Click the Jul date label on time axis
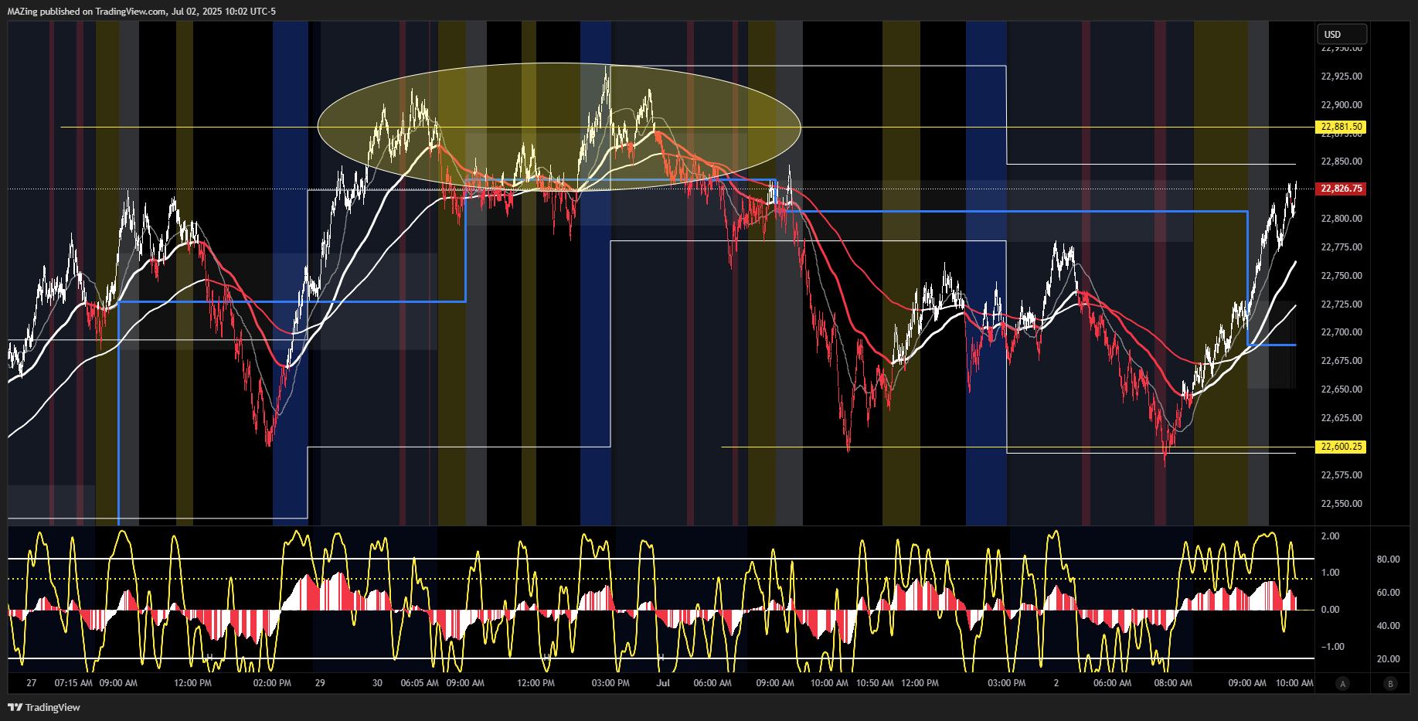Image resolution: width=1418 pixels, height=721 pixels. [663, 683]
